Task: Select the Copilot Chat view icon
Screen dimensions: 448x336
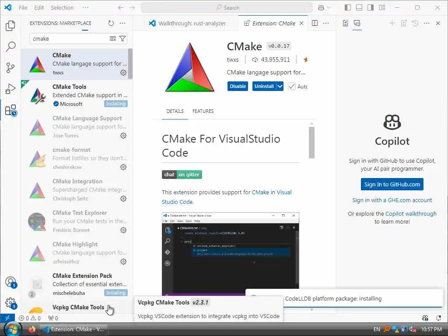Action: point(357,23)
